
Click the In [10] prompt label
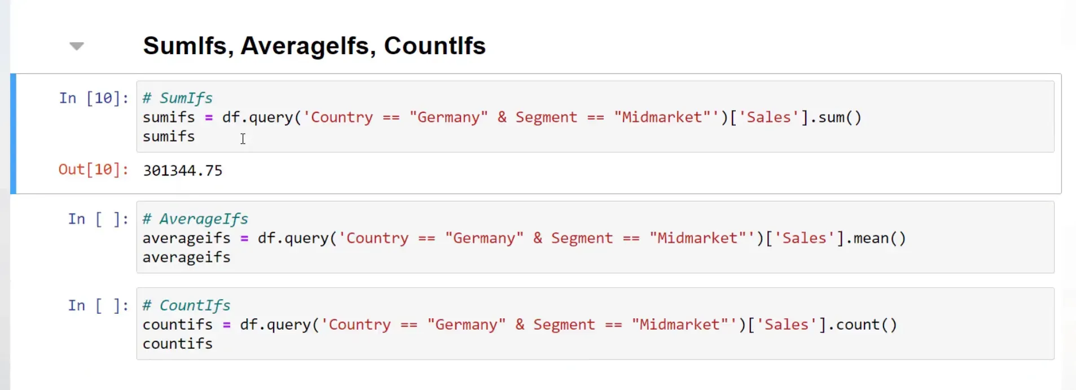(x=92, y=98)
